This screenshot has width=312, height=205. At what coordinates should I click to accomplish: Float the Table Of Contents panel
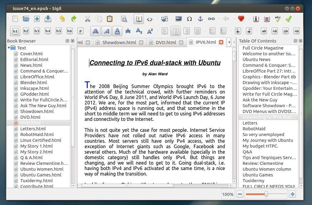click(295, 41)
